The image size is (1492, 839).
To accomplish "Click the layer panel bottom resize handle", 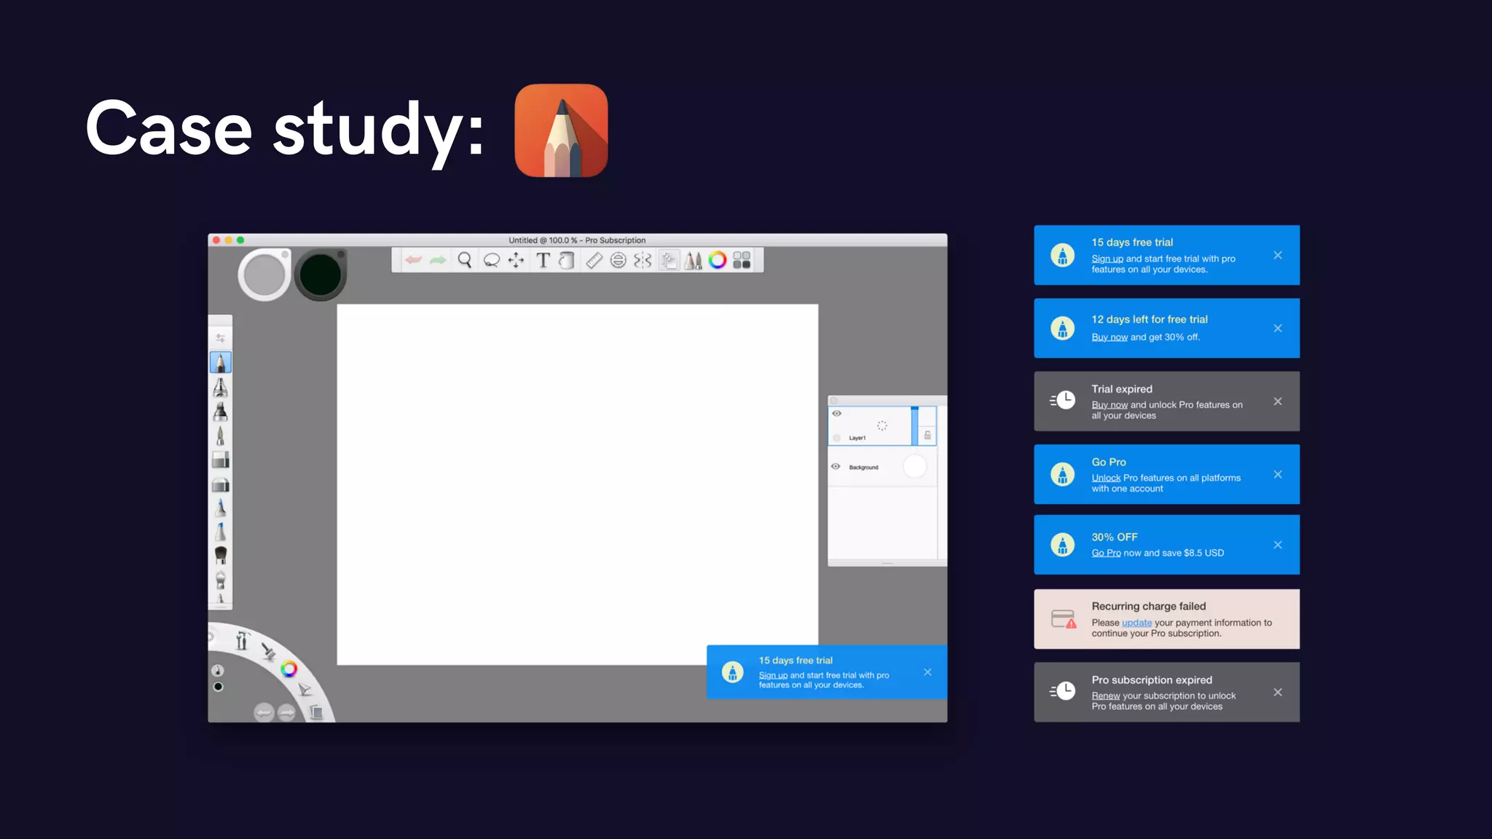I will coord(887,563).
